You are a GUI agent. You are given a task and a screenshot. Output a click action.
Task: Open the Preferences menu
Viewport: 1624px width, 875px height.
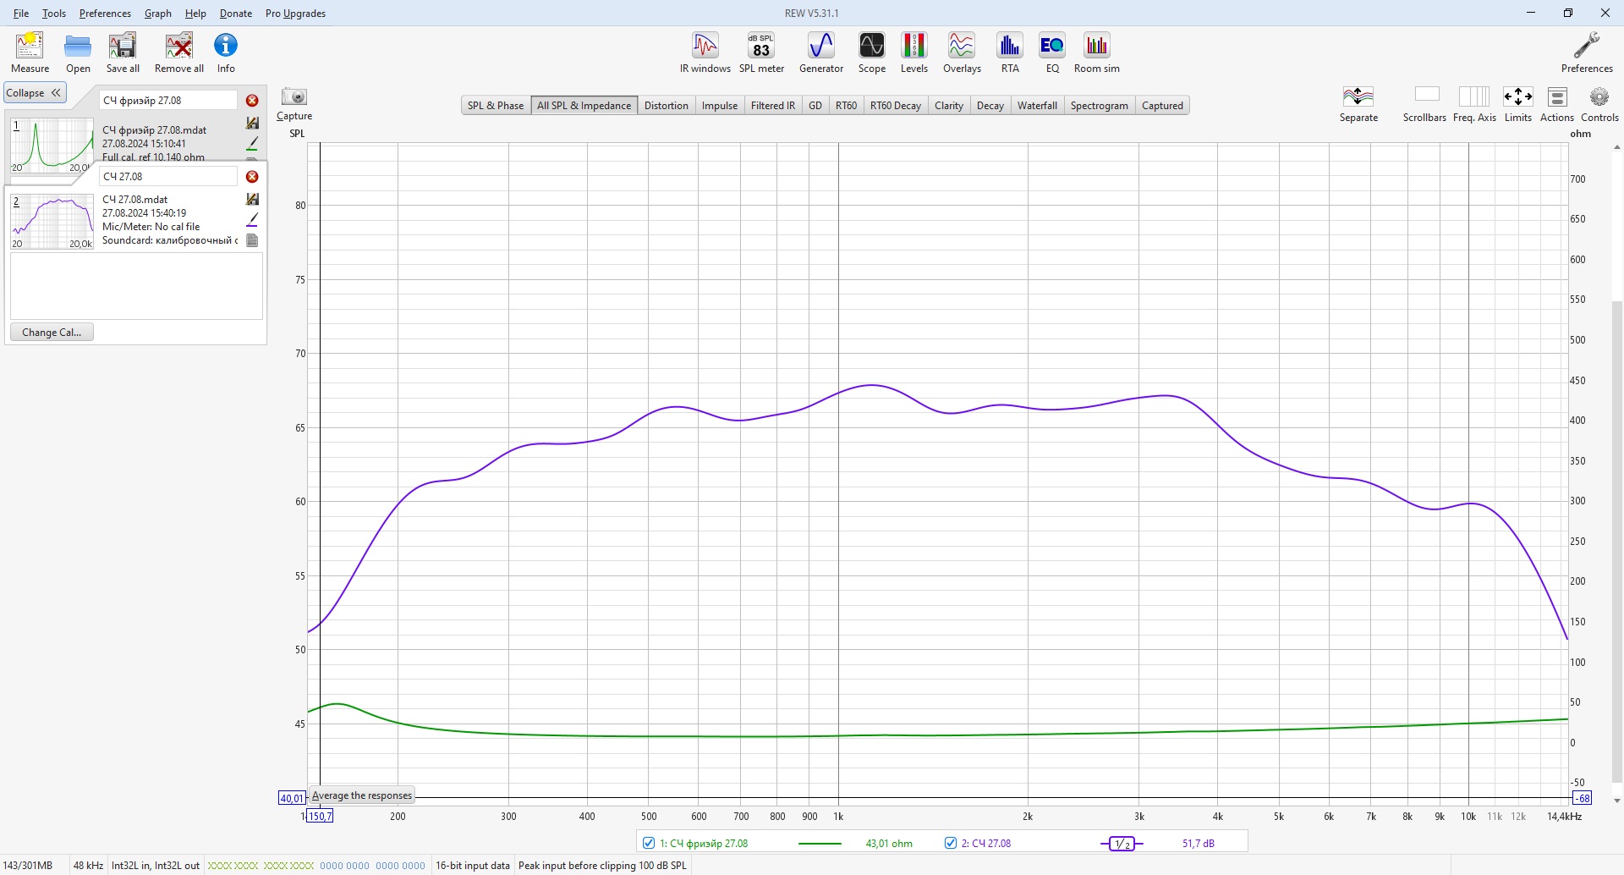(x=105, y=14)
